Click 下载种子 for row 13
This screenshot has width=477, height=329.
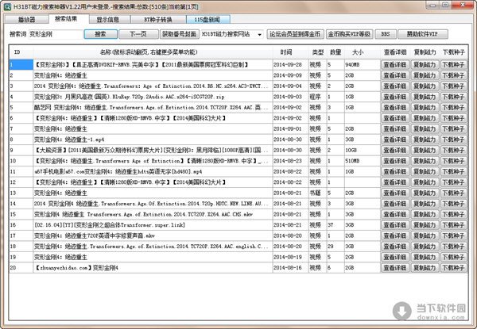tap(453, 193)
